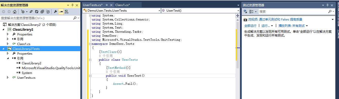Click the Home icon in Solution Explorer toolbar

point(14,12)
